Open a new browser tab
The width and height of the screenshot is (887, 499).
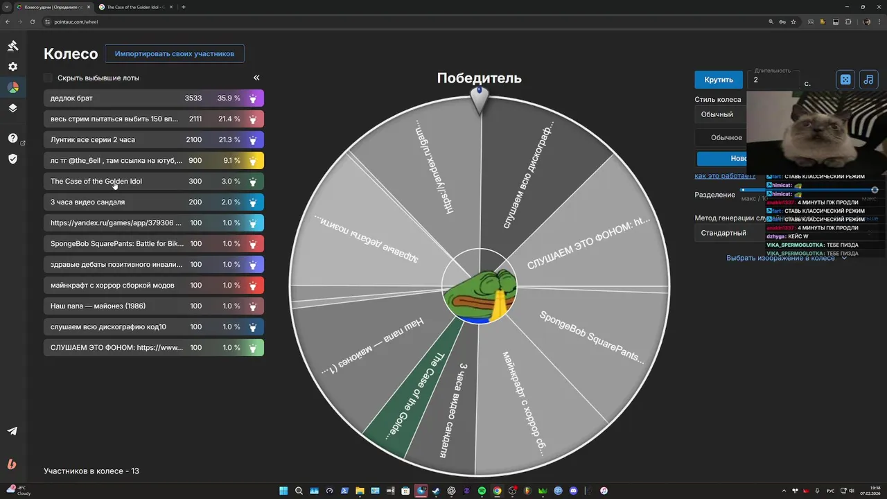(x=183, y=7)
